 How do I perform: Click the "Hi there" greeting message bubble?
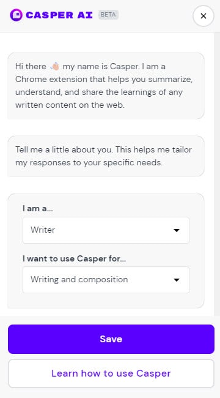point(106,86)
